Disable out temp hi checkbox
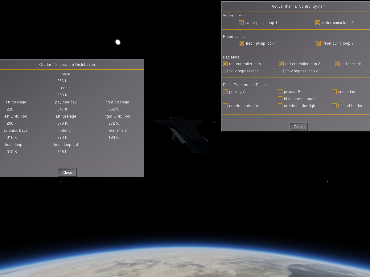The image size is (370, 277). 337,64
